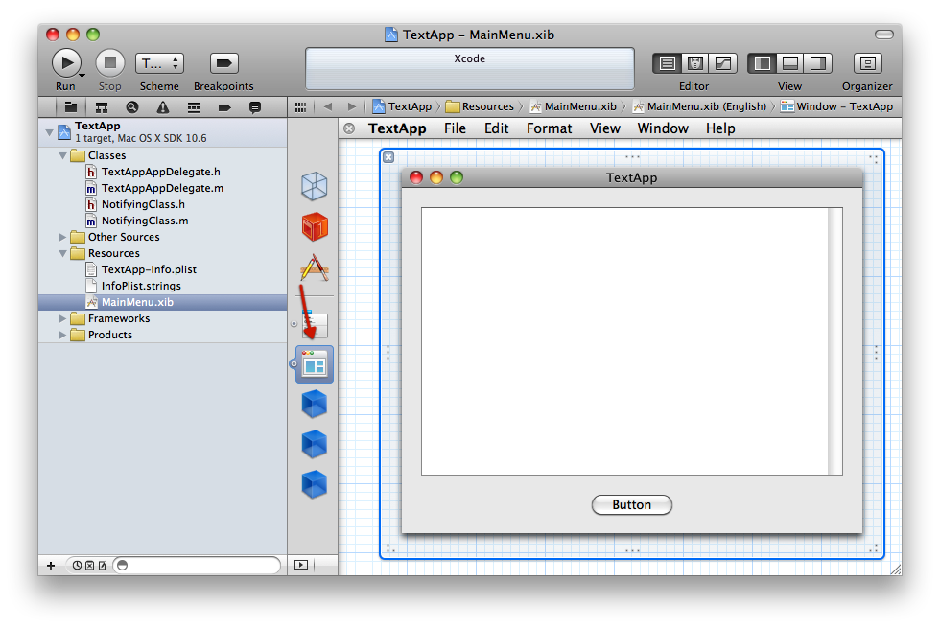940x628 pixels.
Task: Add a new file with plus button
Action: tap(51, 565)
